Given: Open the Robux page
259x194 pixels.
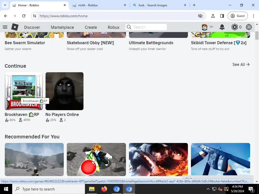Looking at the screenshot, I should (x=114, y=27).
